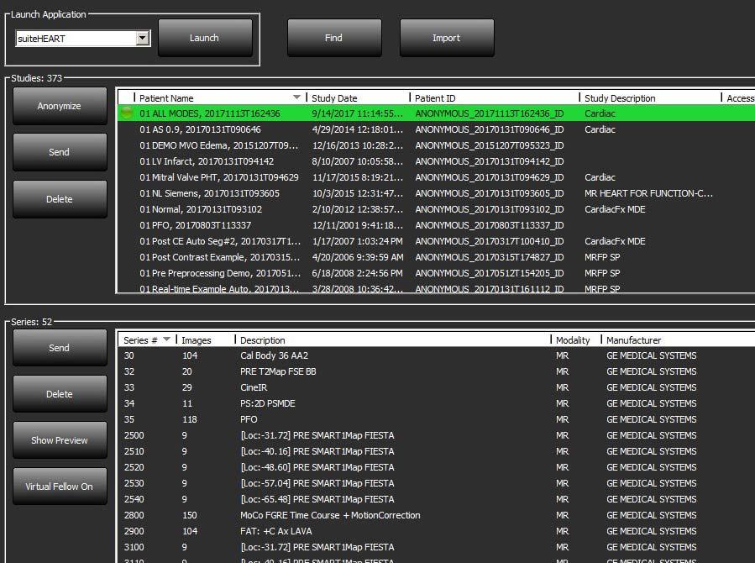Screen dimensions: 755x563
Task: Select study 01 AS 0.9, 20170131T090646
Action: tap(436, 129)
